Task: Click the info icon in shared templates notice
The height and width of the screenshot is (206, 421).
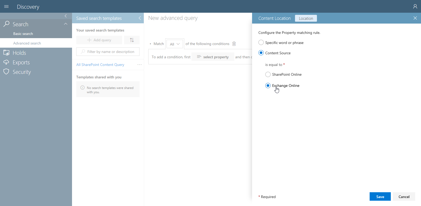Action: pyautogui.click(x=82, y=88)
